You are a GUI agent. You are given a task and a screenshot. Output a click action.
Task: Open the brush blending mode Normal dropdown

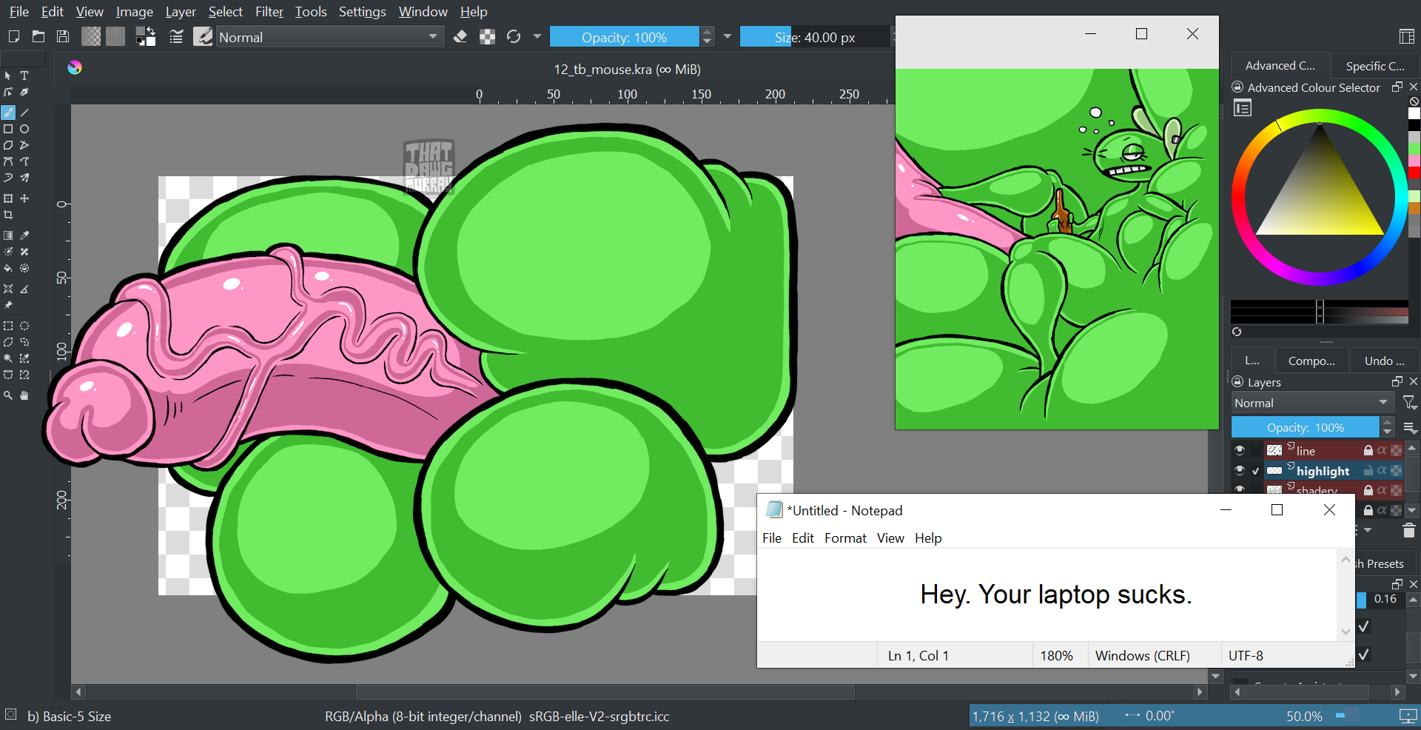pyautogui.click(x=329, y=37)
